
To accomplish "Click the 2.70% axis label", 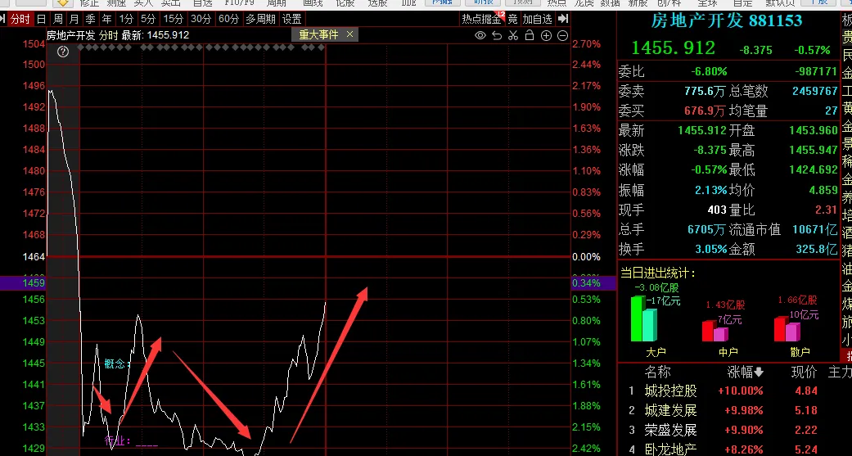I will [587, 44].
